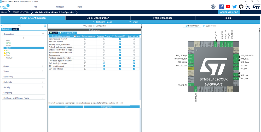Select the PA2 USART2_TX pin
261x132 pixels.
click(191, 85)
